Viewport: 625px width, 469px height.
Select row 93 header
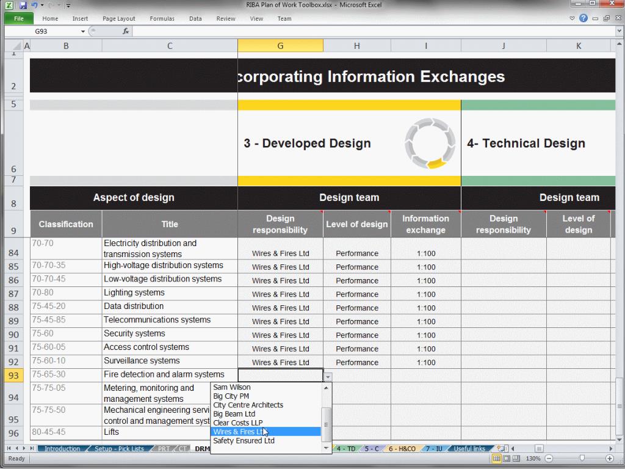tap(13, 376)
